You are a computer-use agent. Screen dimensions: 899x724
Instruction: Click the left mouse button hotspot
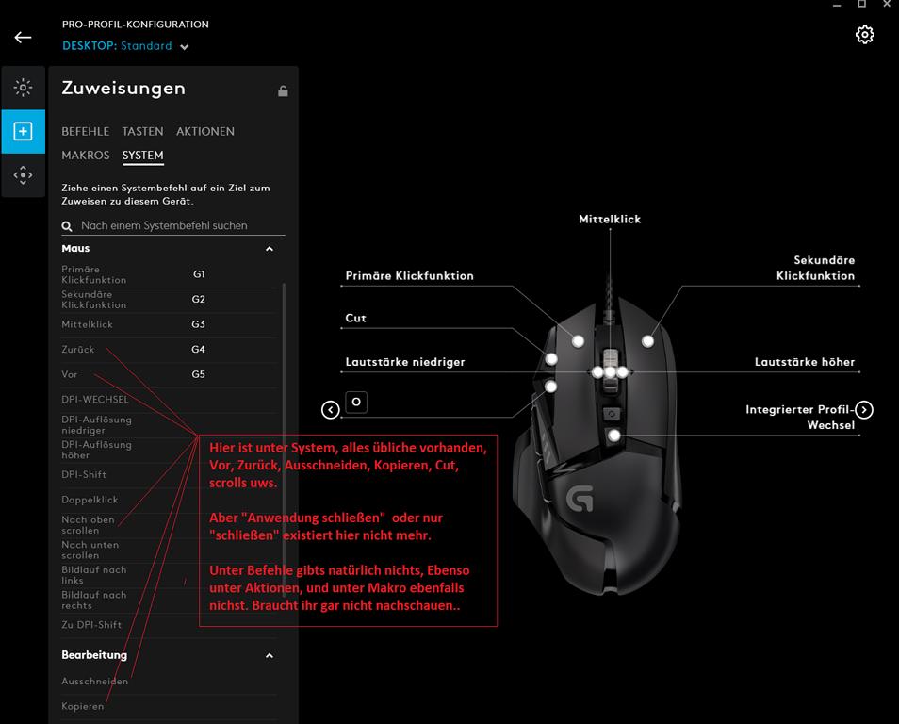578,341
